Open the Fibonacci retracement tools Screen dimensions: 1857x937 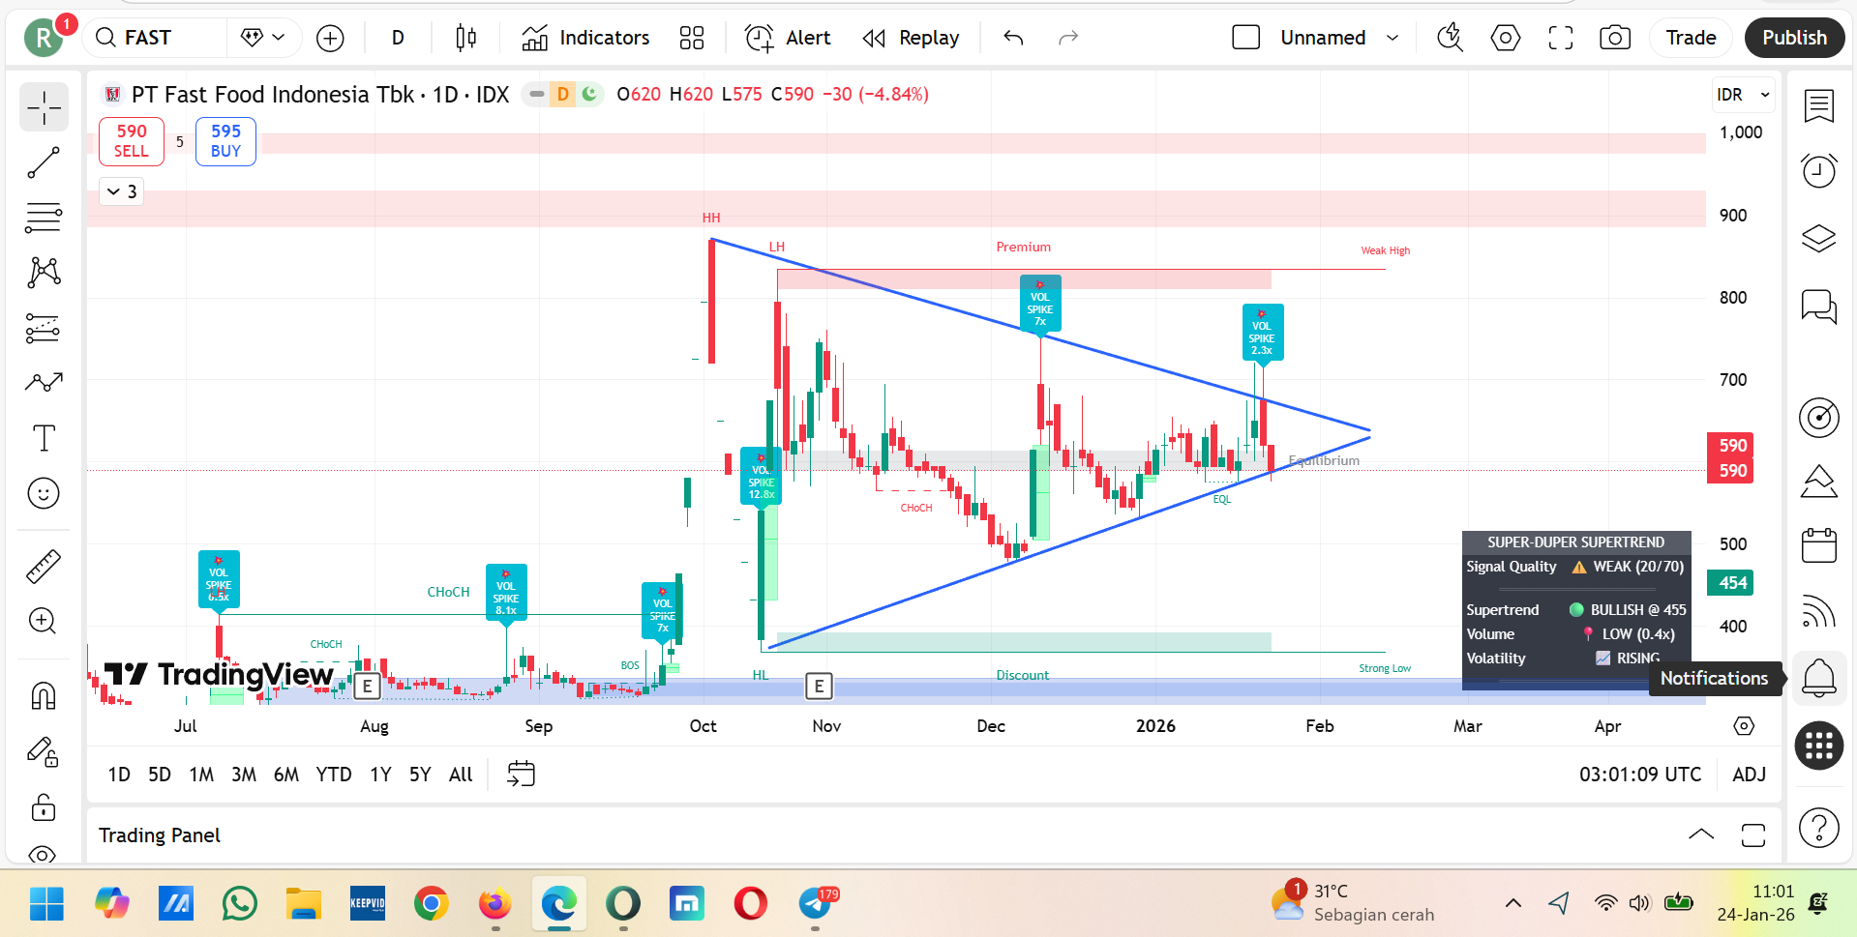click(x=44, y=218)
